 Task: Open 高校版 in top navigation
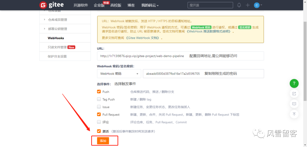pos(116,5)
